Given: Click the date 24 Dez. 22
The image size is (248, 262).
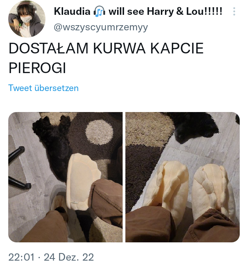Looking at the screenshot, I should pos(69,257).
